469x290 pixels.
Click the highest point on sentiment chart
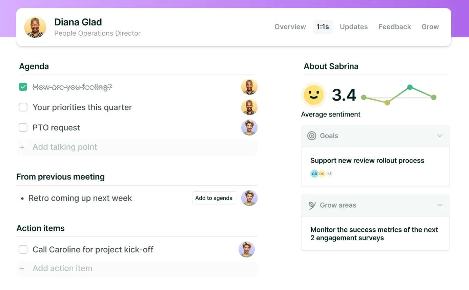[410, 87]
